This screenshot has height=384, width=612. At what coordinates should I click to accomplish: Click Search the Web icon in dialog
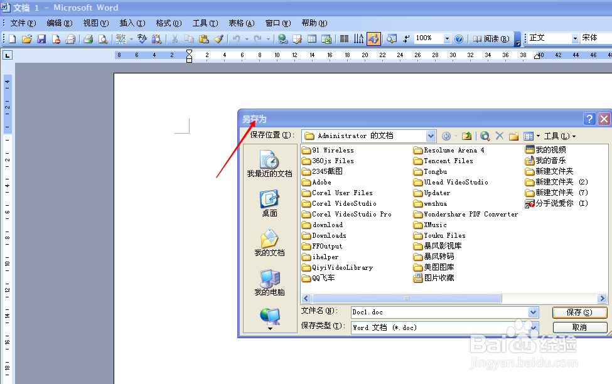click(x=485, y=136)
